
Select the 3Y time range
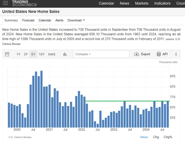coord(26,54)
